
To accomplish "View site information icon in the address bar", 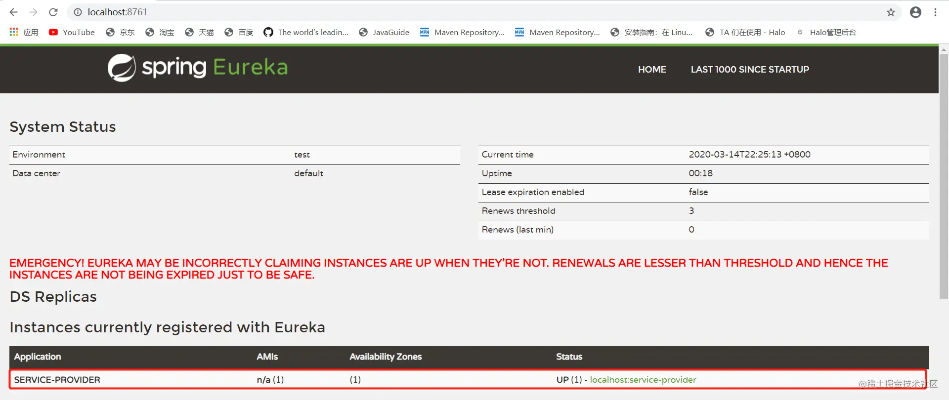I will click(x=78, y=12).
